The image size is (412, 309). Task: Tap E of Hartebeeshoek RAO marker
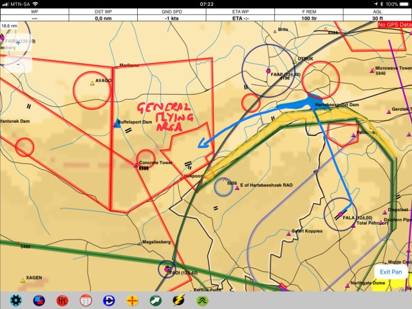pyautogui.click(x=237, y=188)
